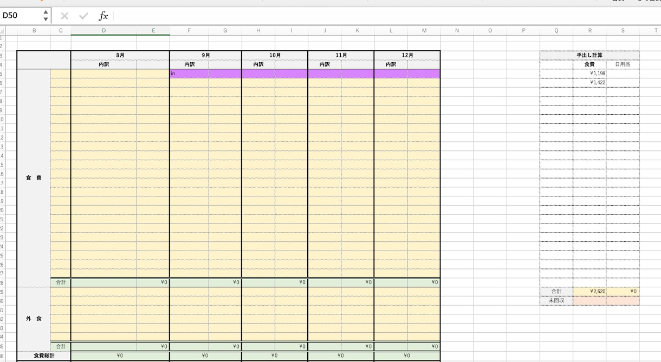Click the 手出し計算 header cell
Viewport: 661px width, 362px height.
pos(589,55)
